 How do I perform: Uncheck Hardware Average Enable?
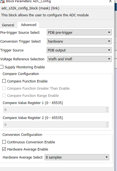4,149
